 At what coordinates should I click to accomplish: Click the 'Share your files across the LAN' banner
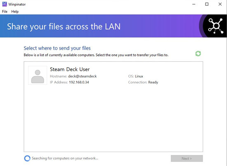(x=64, y=27)
